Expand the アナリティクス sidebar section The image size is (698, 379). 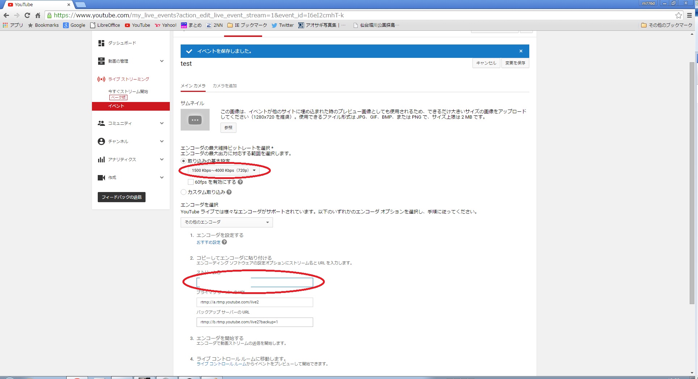(x=162, y=159)
